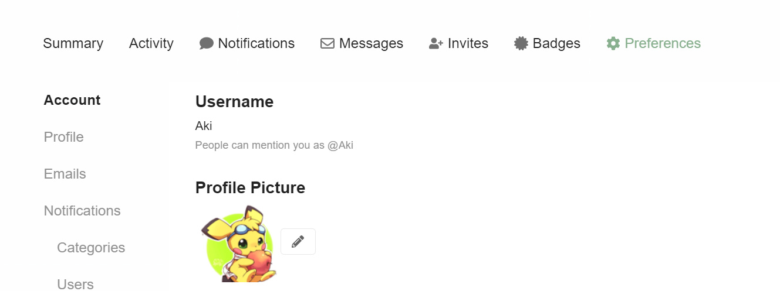Click the username text Aki
780x291 pixels.
pos(204,126)
